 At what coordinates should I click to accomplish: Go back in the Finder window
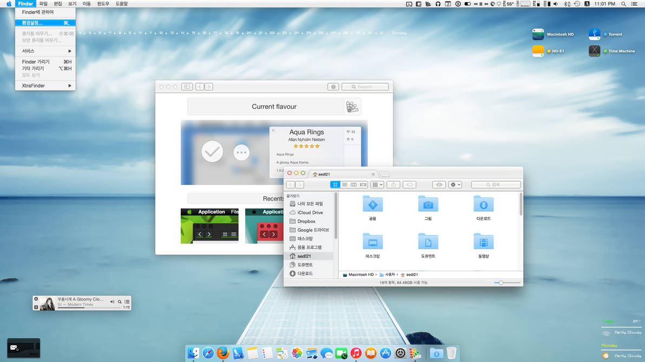point(291,185)
